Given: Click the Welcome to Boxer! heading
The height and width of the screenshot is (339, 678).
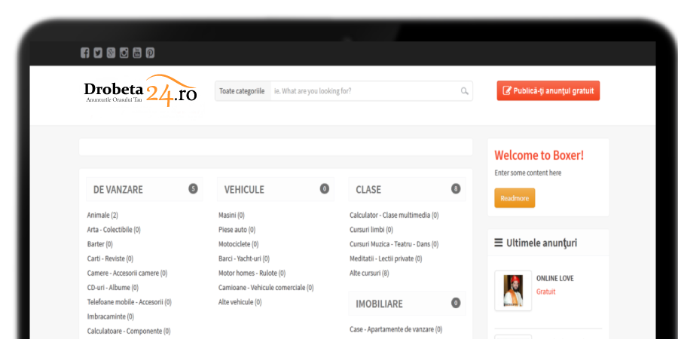Looking at the screenshot, I should point(539,155).
